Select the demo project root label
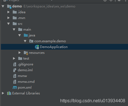 17,6
